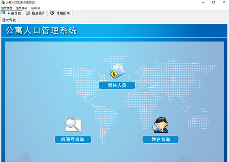229x162 pixels.
Task: Click the 姓名查询 button
Action: (x=160, y=139)
